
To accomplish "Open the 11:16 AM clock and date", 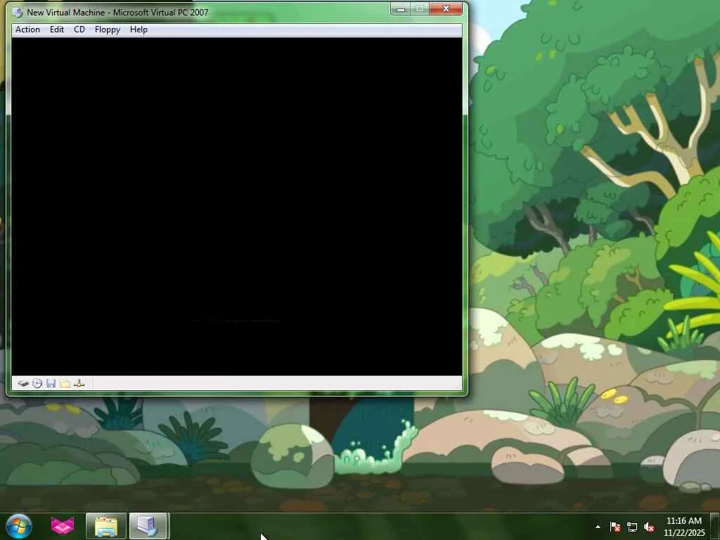I will tap(683, 527).
